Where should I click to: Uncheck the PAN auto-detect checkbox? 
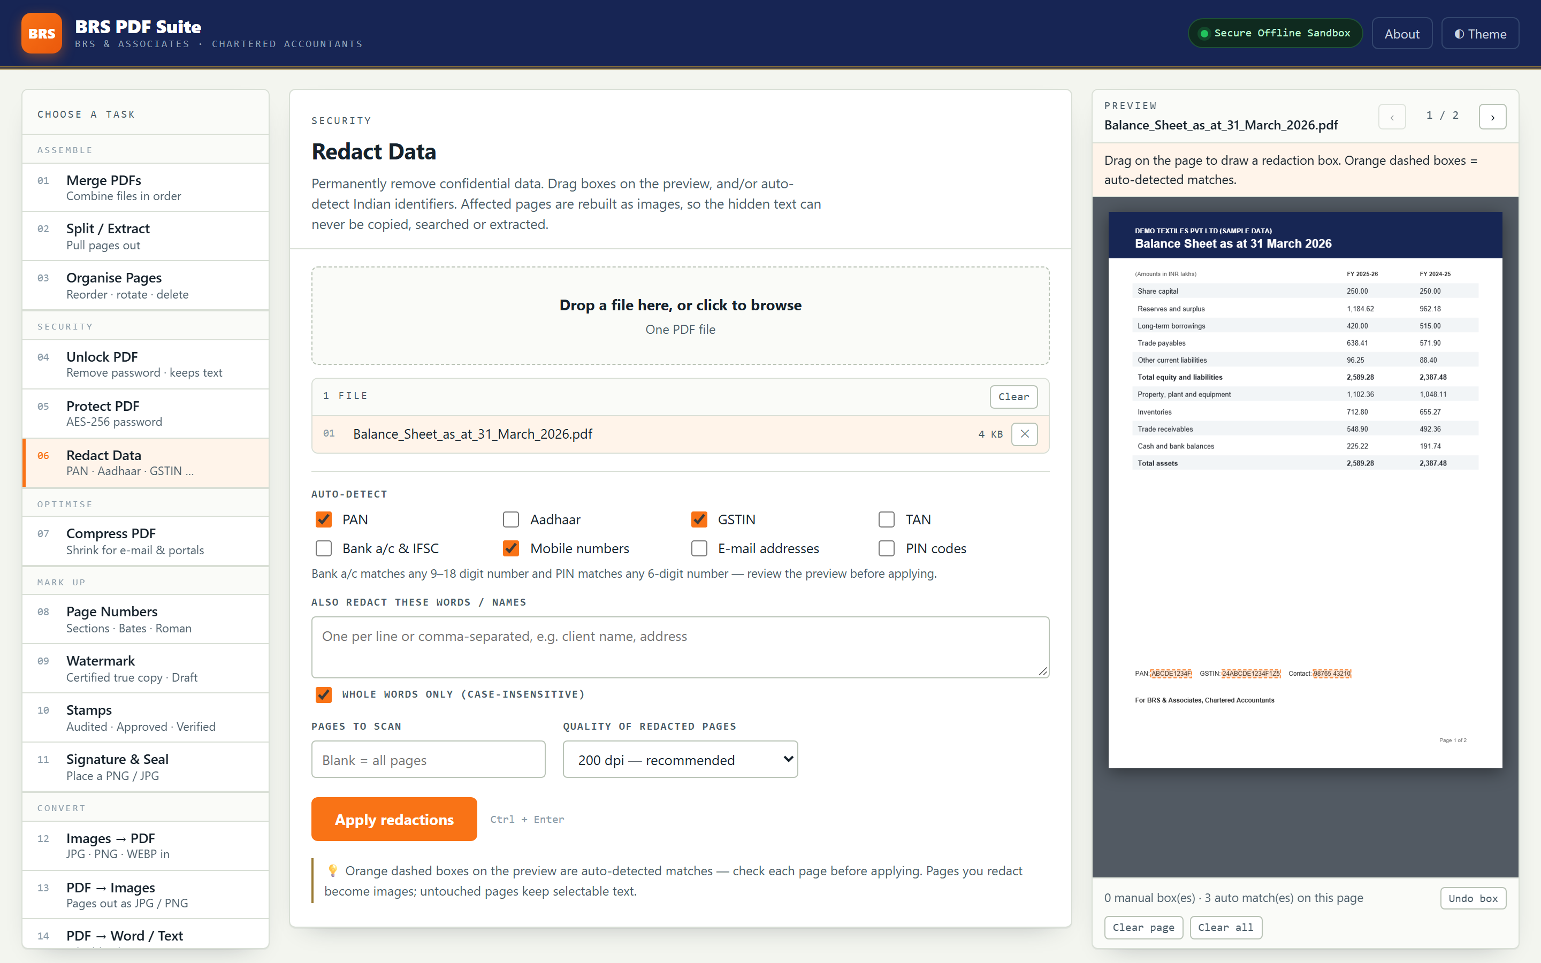click(324, 519)
